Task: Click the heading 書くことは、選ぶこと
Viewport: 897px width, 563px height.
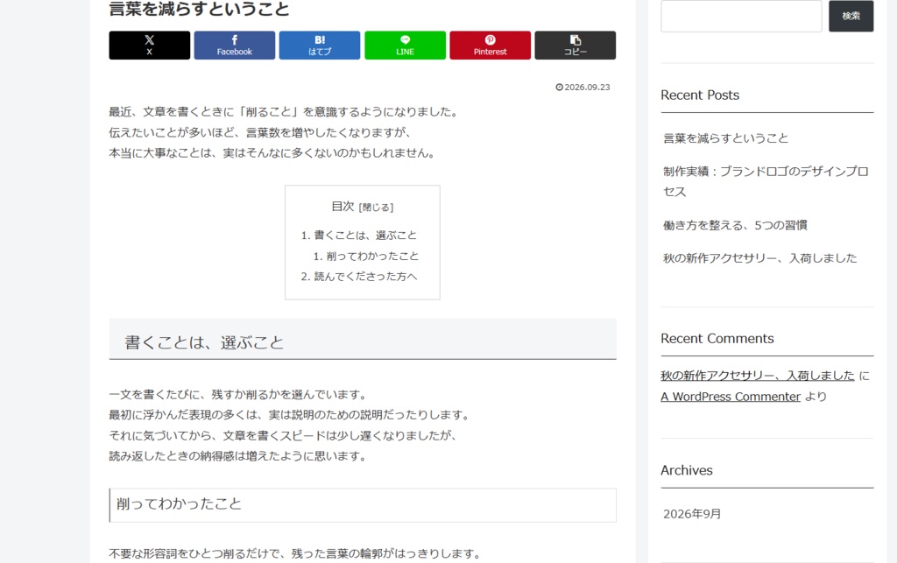Action: [204, 342]
